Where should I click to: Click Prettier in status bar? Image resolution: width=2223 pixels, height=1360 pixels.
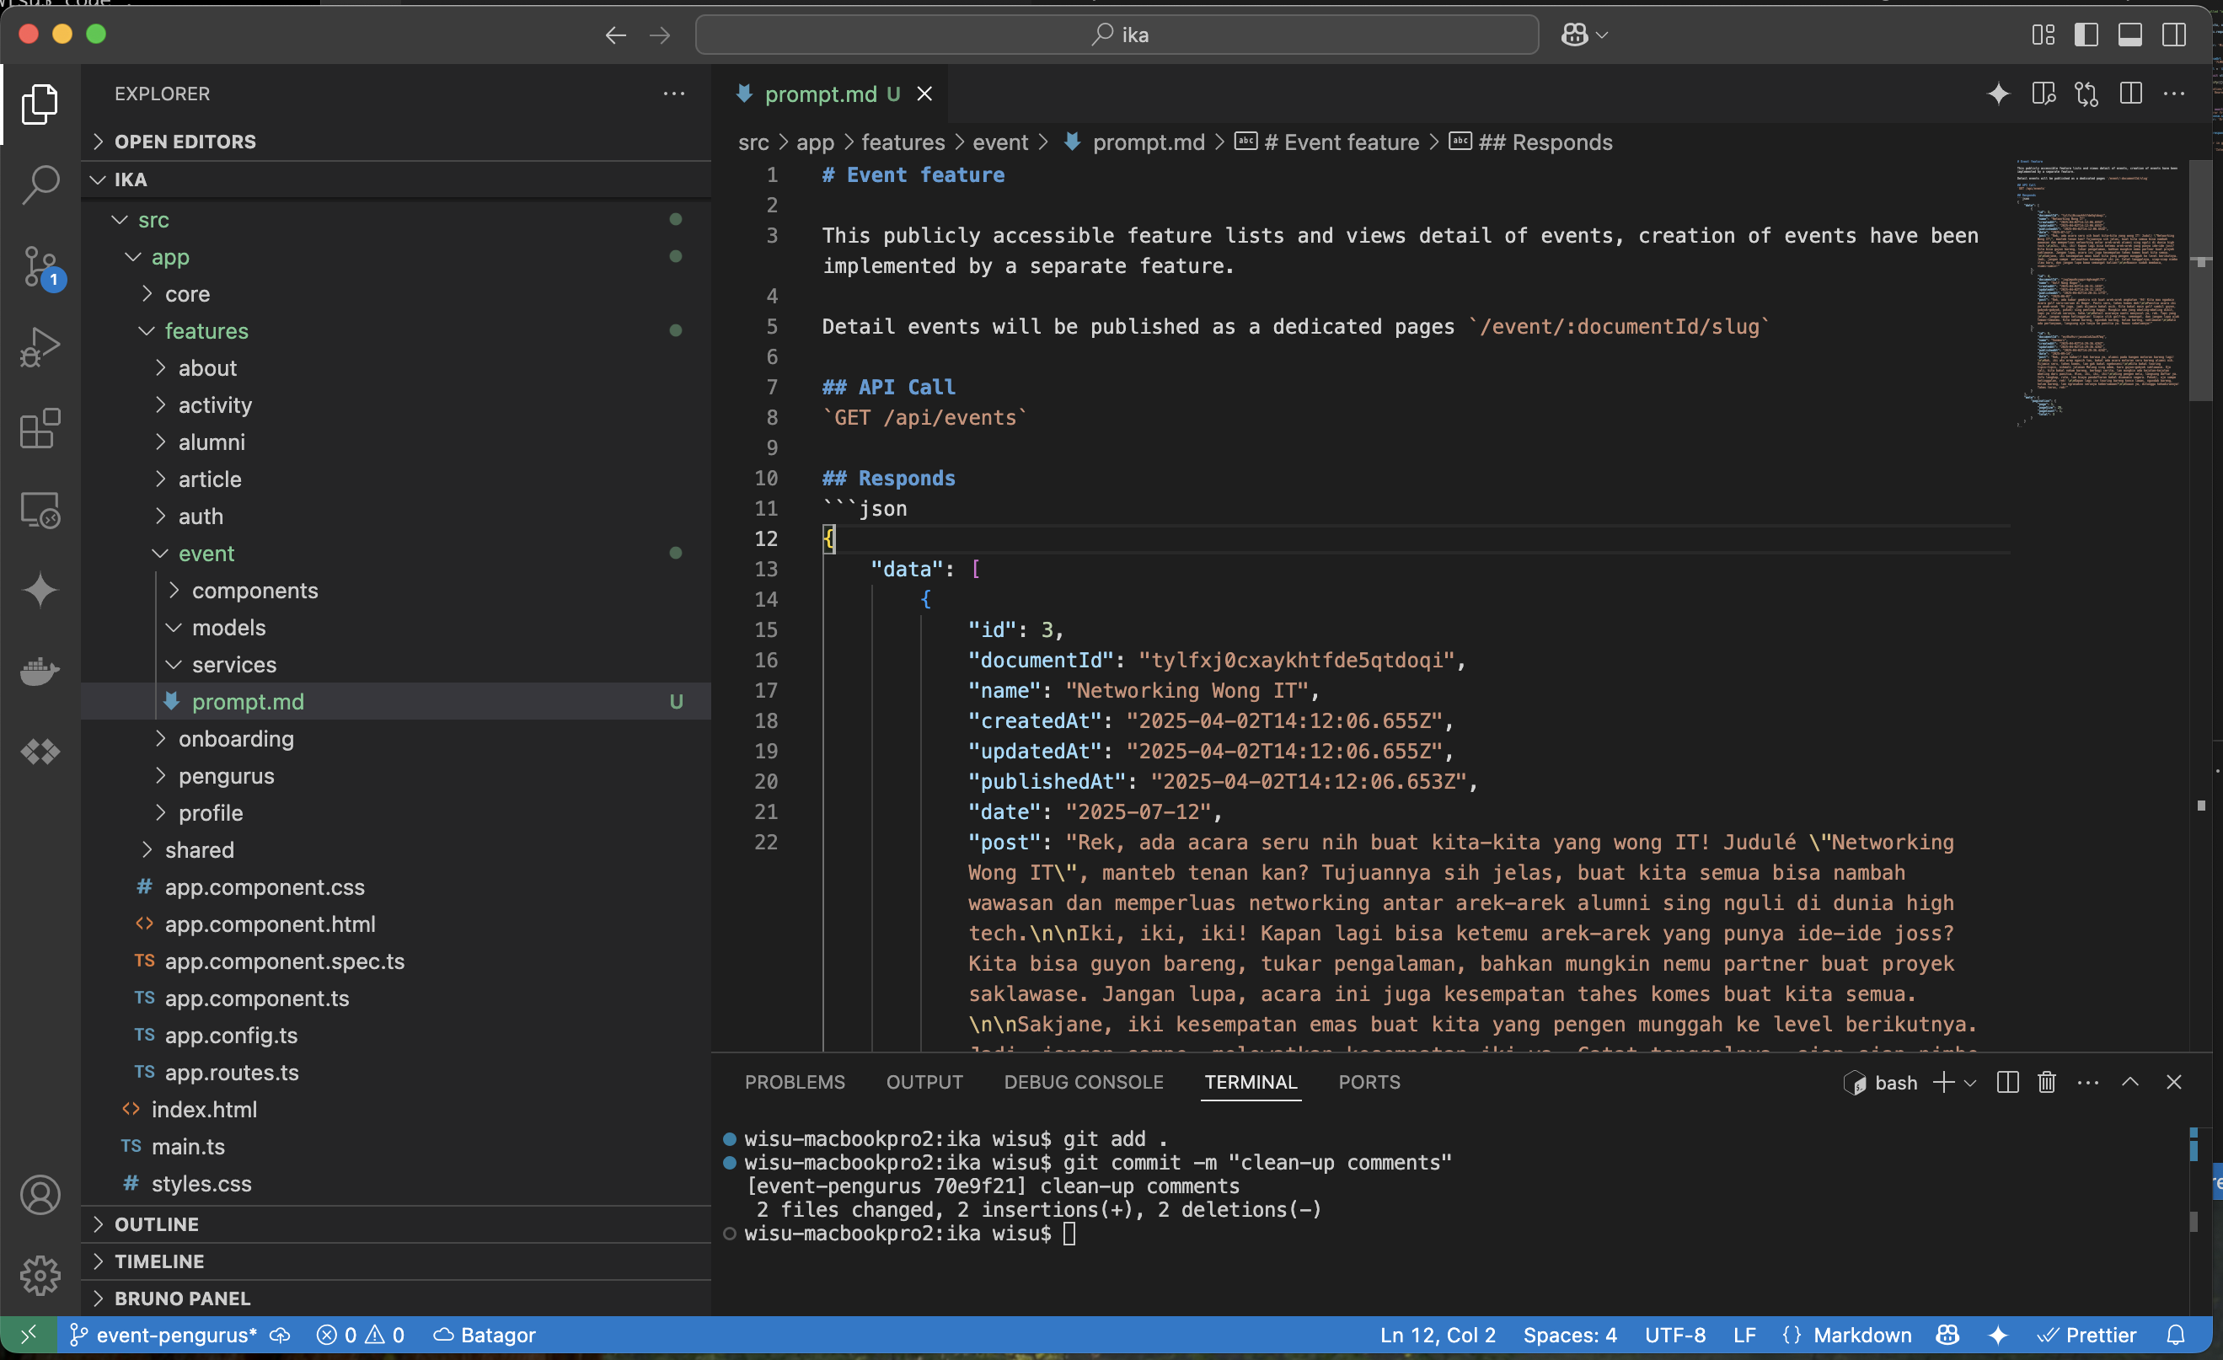point(2086,1335)
